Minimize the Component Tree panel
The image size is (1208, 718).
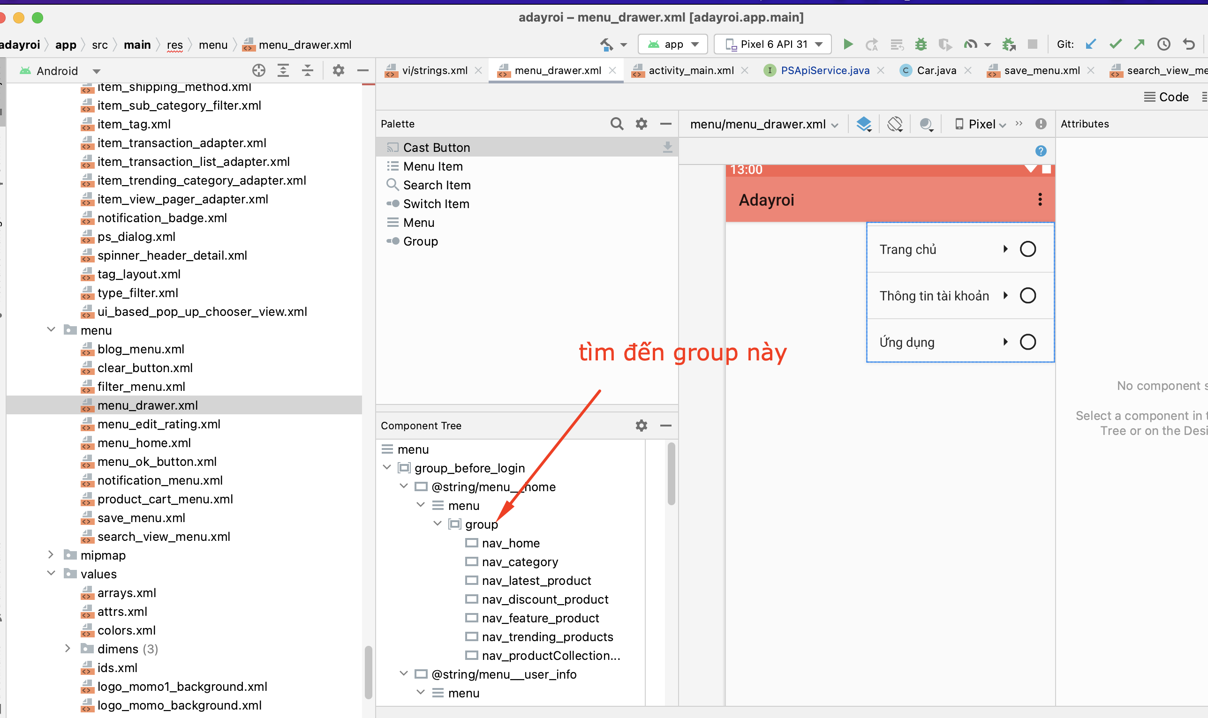(665, 425)
